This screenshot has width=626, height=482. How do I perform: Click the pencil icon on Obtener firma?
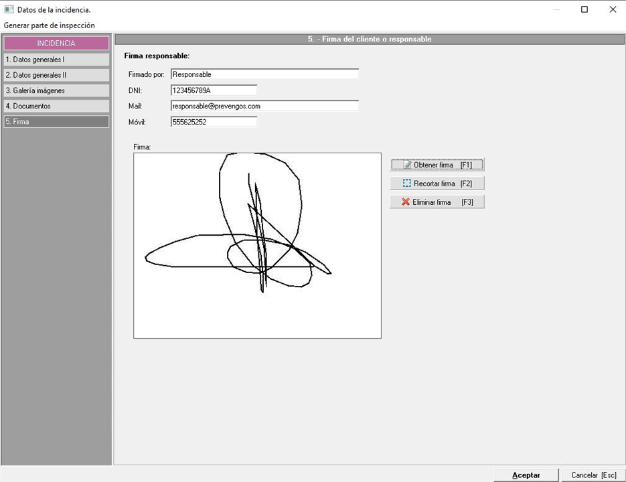point(407,165)
